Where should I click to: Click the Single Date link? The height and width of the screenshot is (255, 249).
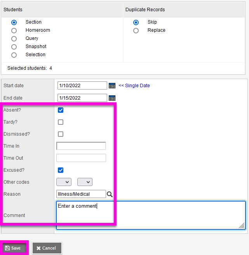click(134, 86)
